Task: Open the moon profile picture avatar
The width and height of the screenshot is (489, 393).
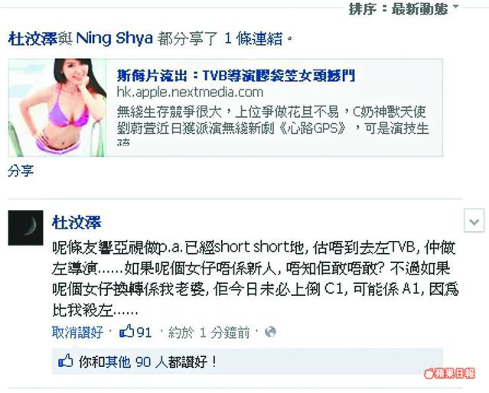Action: pyautogui.click(x=25, y=228)
